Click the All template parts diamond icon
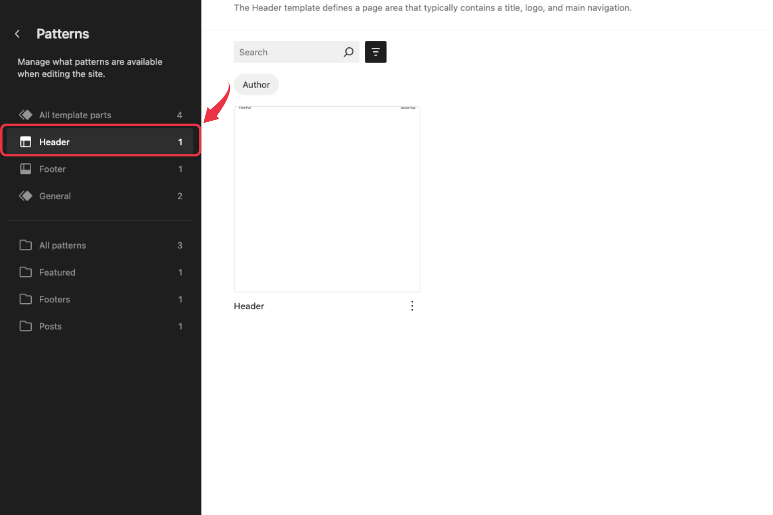This screenshot has width=773, height=515. [x=26, y=115]
